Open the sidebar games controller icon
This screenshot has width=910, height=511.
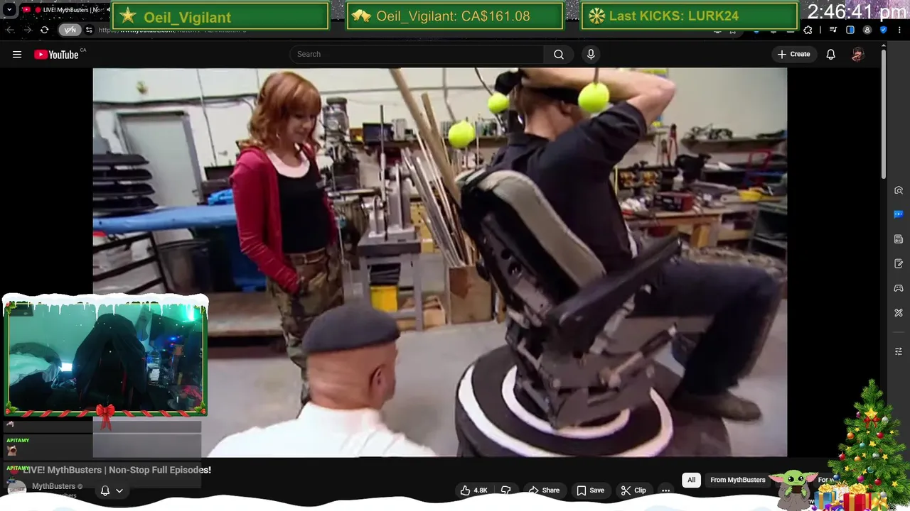899,288
